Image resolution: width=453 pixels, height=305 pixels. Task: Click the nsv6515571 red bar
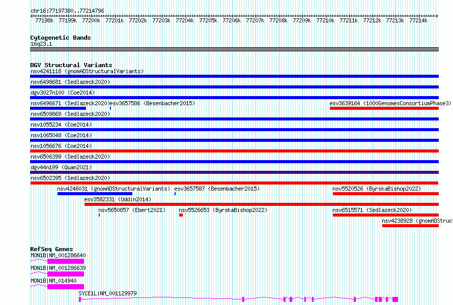click(x=386, y=215)
